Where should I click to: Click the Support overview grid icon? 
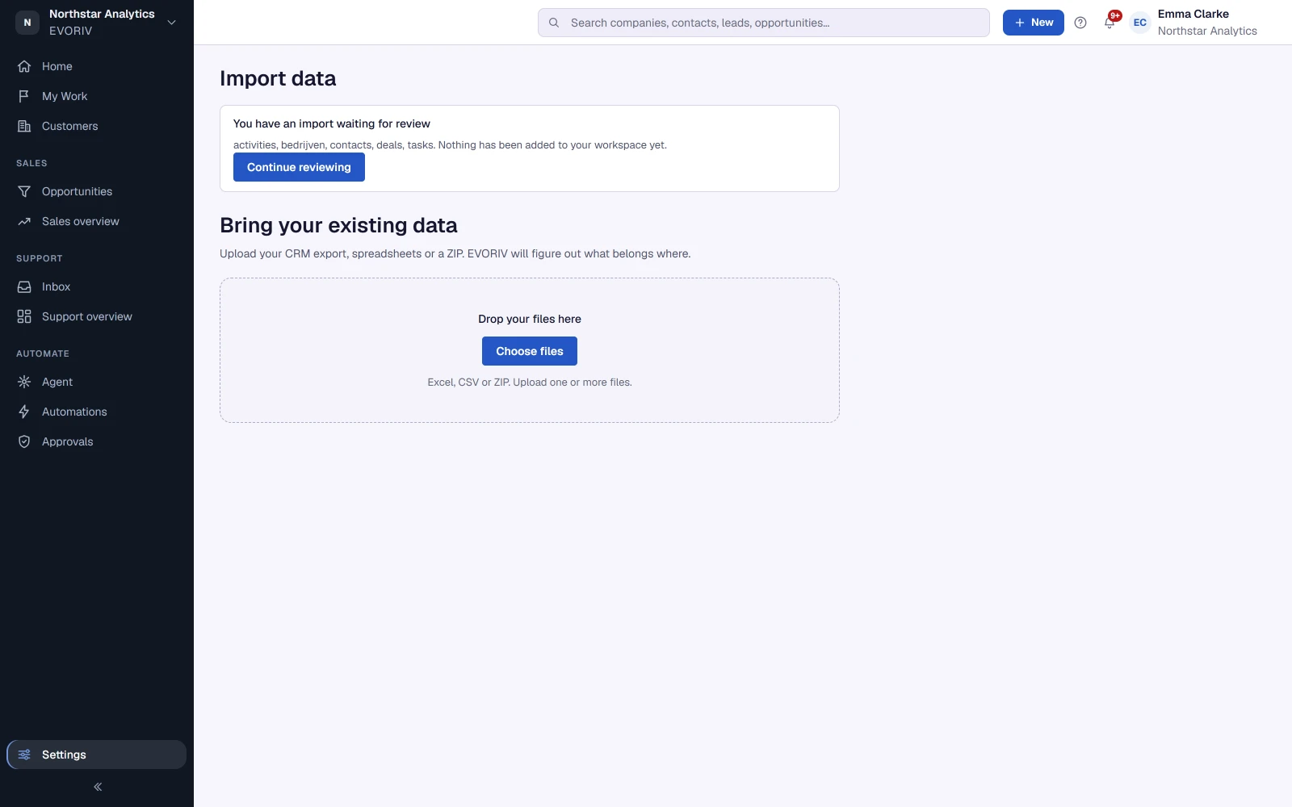point(24,316)
